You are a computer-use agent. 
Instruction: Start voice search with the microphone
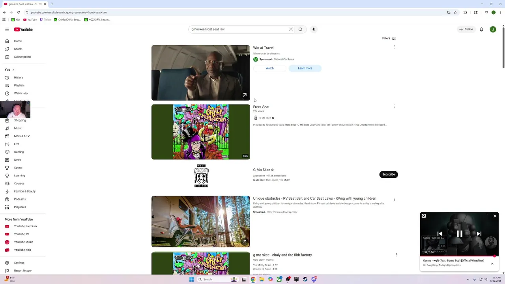[x=314, y=29]
